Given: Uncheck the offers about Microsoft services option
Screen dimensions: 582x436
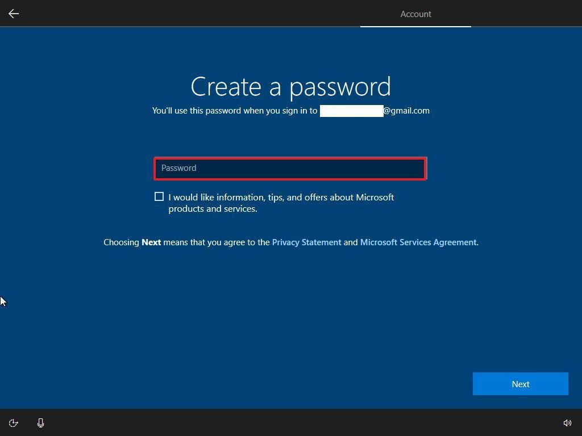Looking at the screenshot, I should coord(159,196).
